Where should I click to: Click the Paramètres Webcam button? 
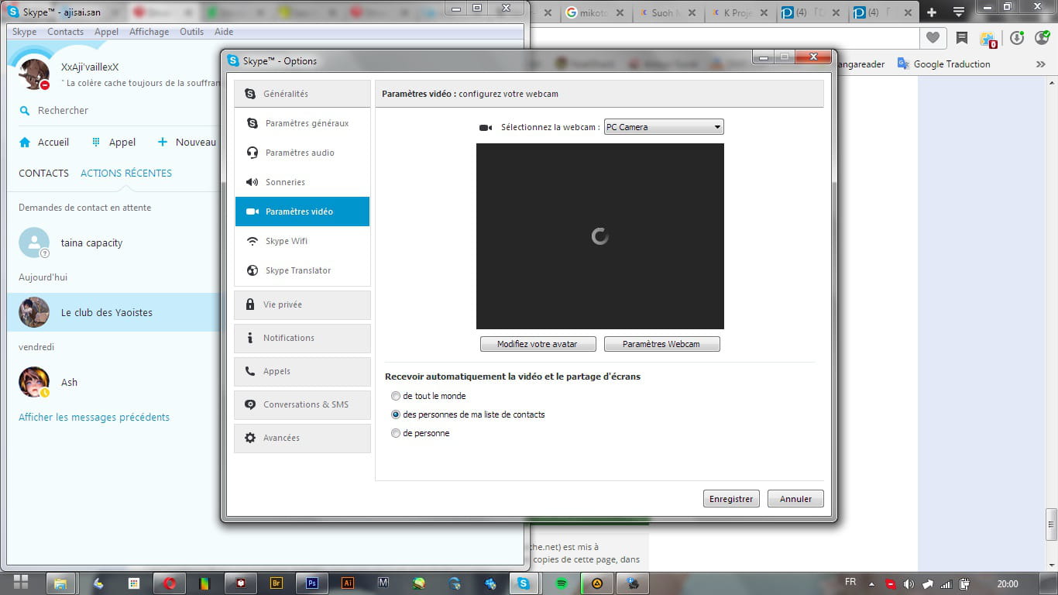point(661,344)
